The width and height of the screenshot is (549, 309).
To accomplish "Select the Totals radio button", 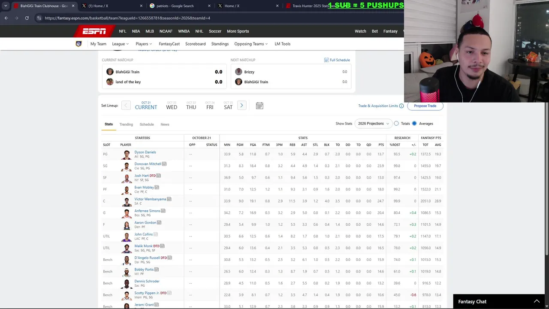I will [396, 124].
